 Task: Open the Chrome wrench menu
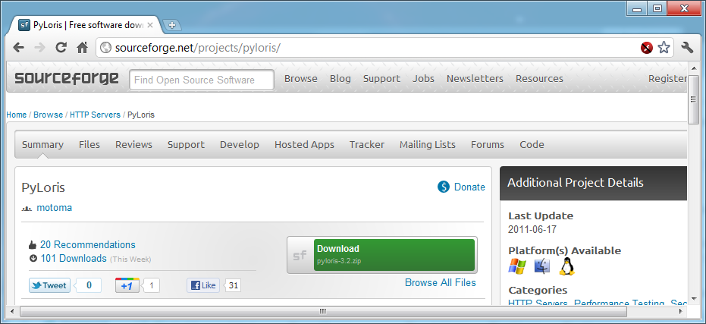click(x=687, y=47)
